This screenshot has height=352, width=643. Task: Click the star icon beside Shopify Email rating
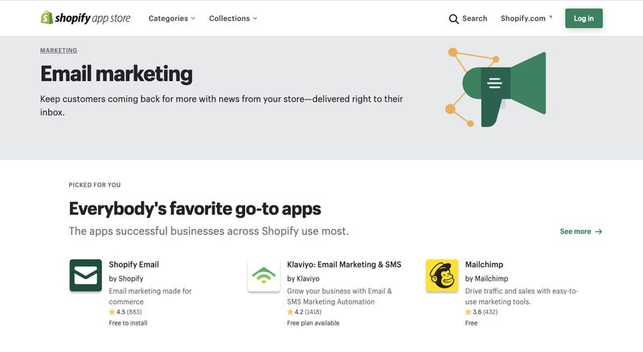(112, 312)
